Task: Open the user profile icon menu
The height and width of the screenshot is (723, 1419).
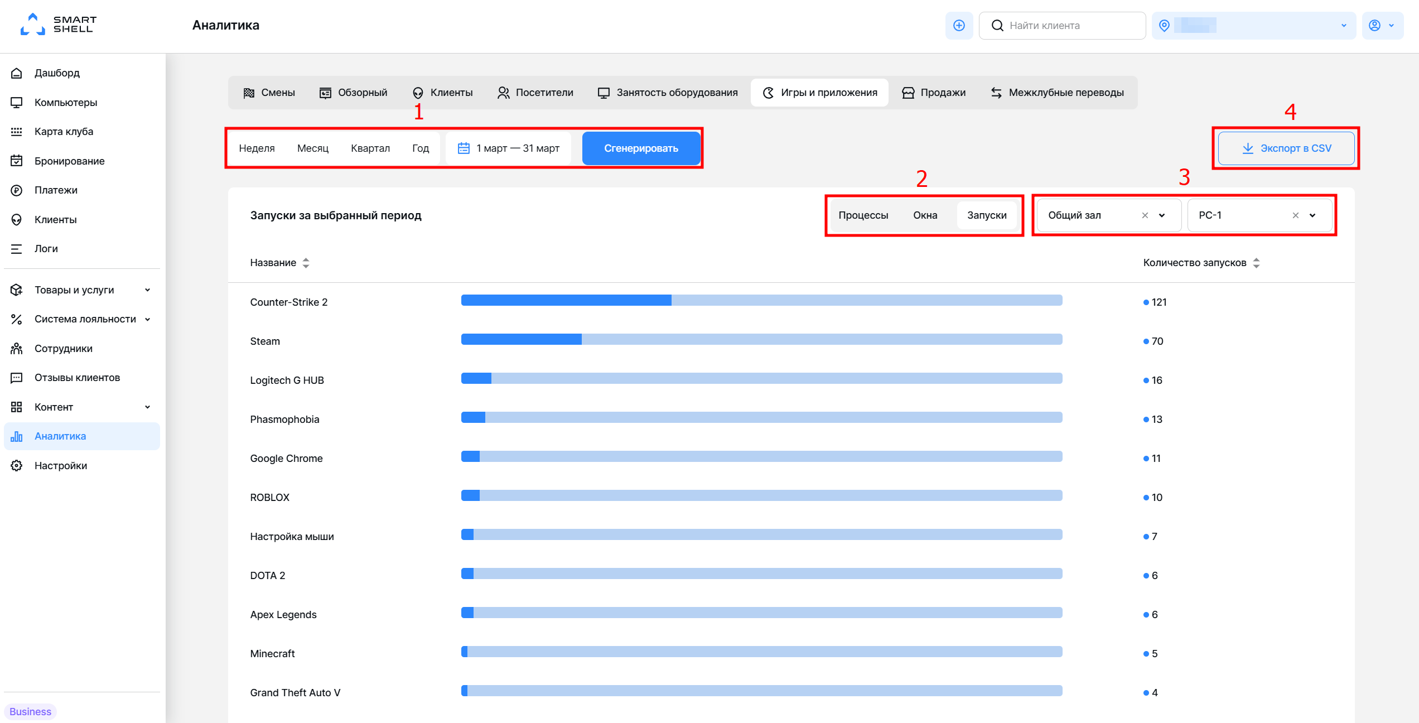Action: (1374, 26)
